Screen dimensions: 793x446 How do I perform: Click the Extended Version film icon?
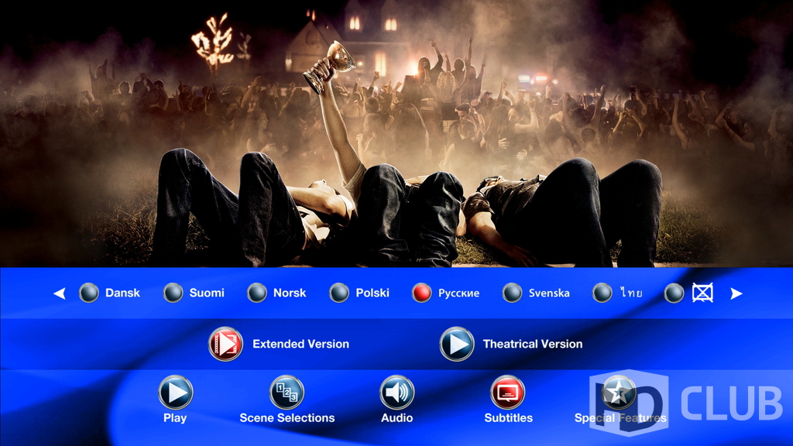tap(225, 344)
